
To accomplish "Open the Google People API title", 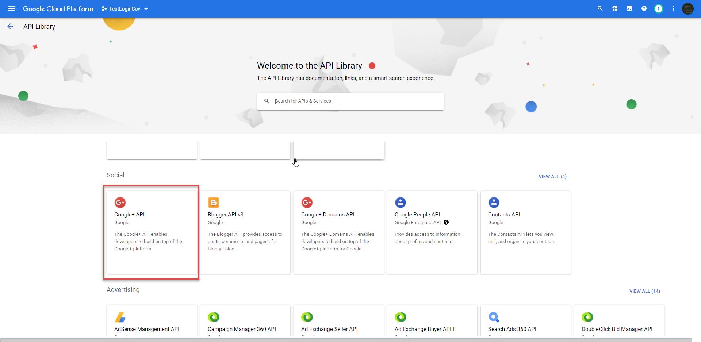I will click(417, 214).
